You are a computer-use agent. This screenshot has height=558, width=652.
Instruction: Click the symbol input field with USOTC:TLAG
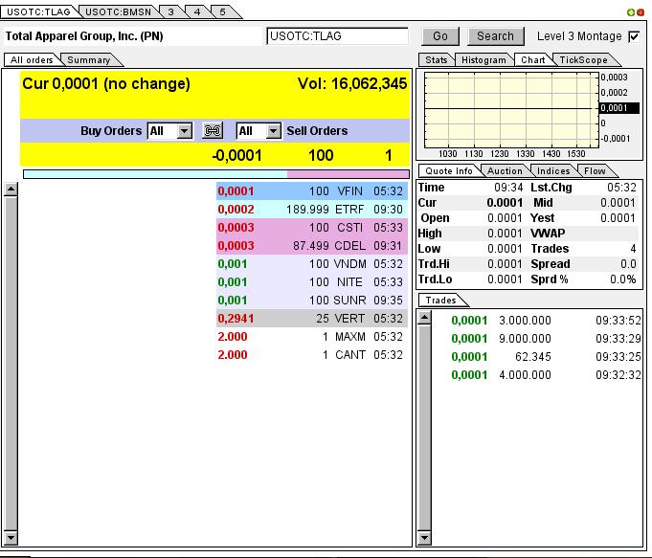(337, 36)
